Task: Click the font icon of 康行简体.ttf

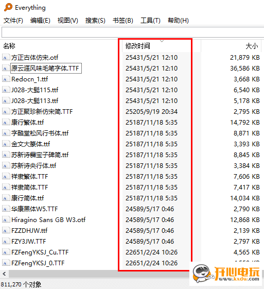Action: [6, 198]
